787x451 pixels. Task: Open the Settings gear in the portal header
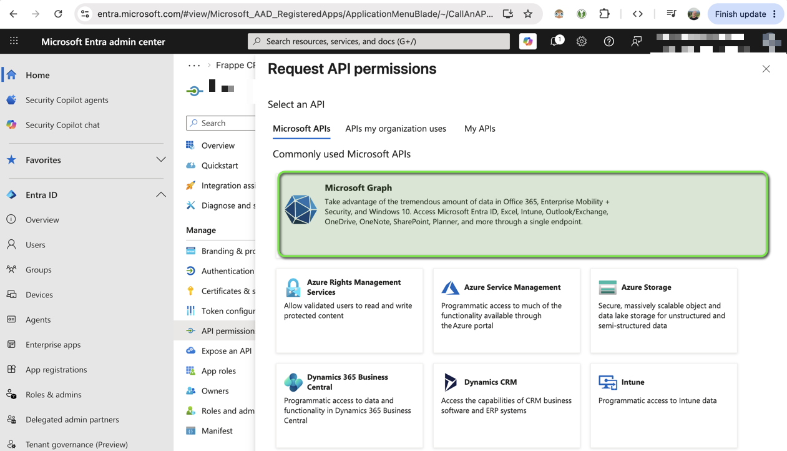click(x=582, y=41)
